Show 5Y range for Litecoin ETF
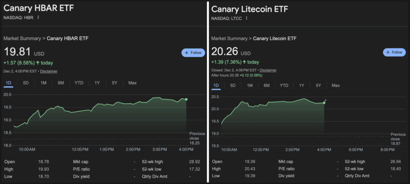410x184 pixels. click(x=318, y=85)
